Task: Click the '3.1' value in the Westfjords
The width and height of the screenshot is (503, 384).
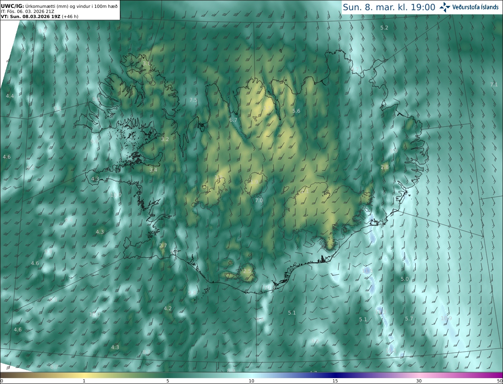Action: click(x=146, y=63)
